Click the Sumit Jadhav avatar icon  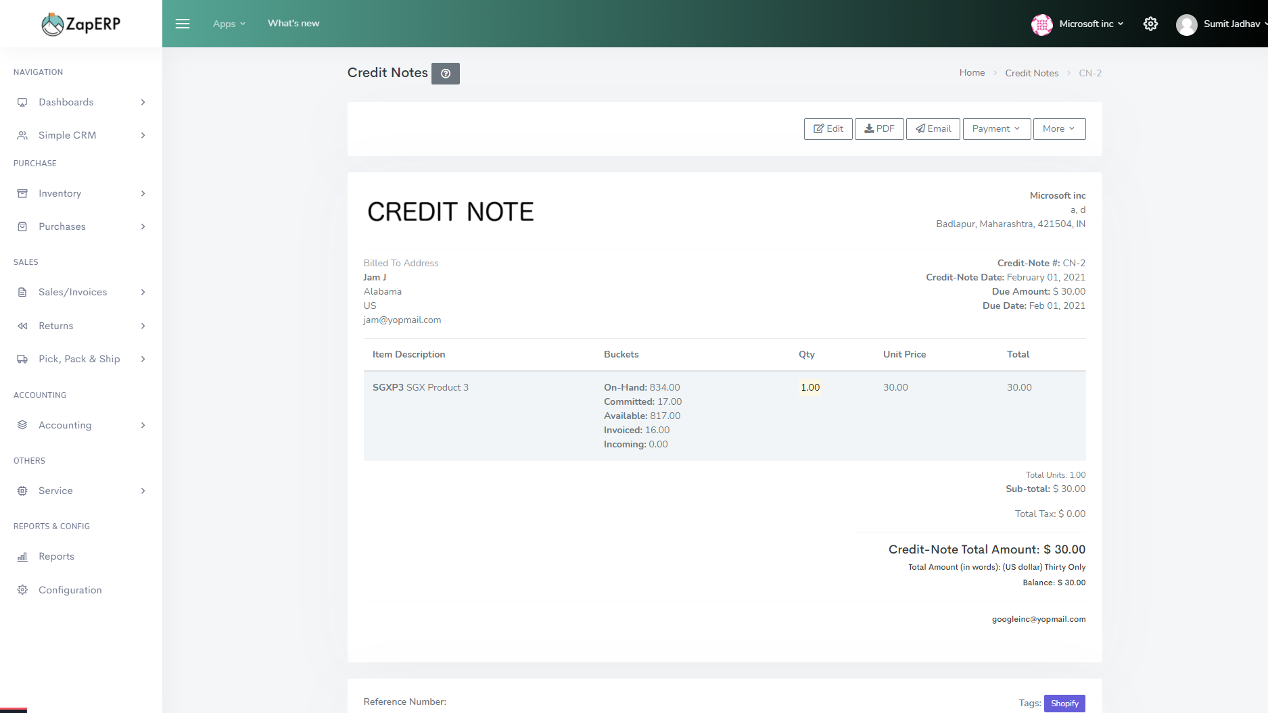(x=1187, y=24)
